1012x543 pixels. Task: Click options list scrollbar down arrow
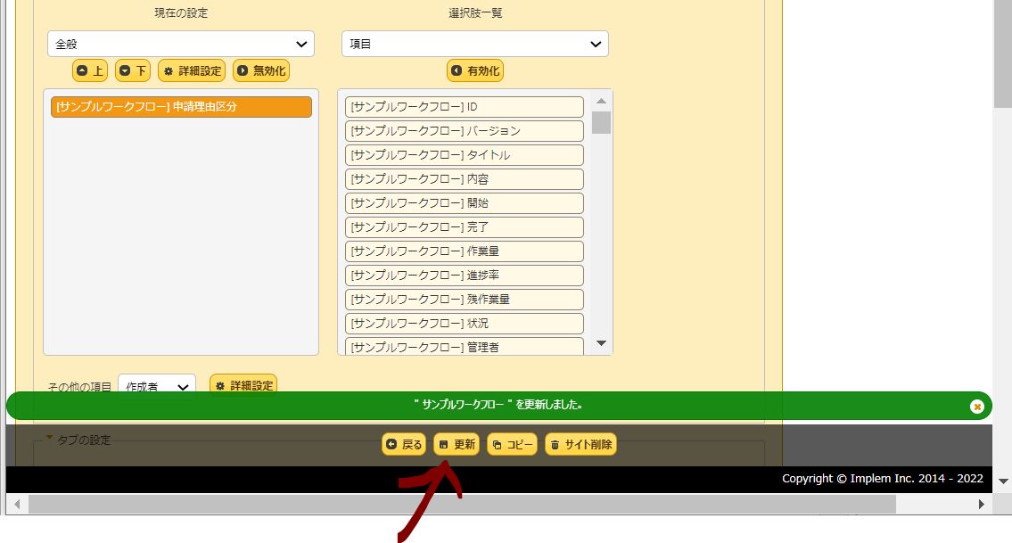(x=601, y=343)
